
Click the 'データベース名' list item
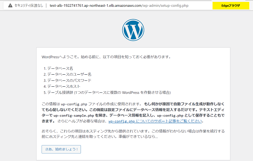pos(60,68)
